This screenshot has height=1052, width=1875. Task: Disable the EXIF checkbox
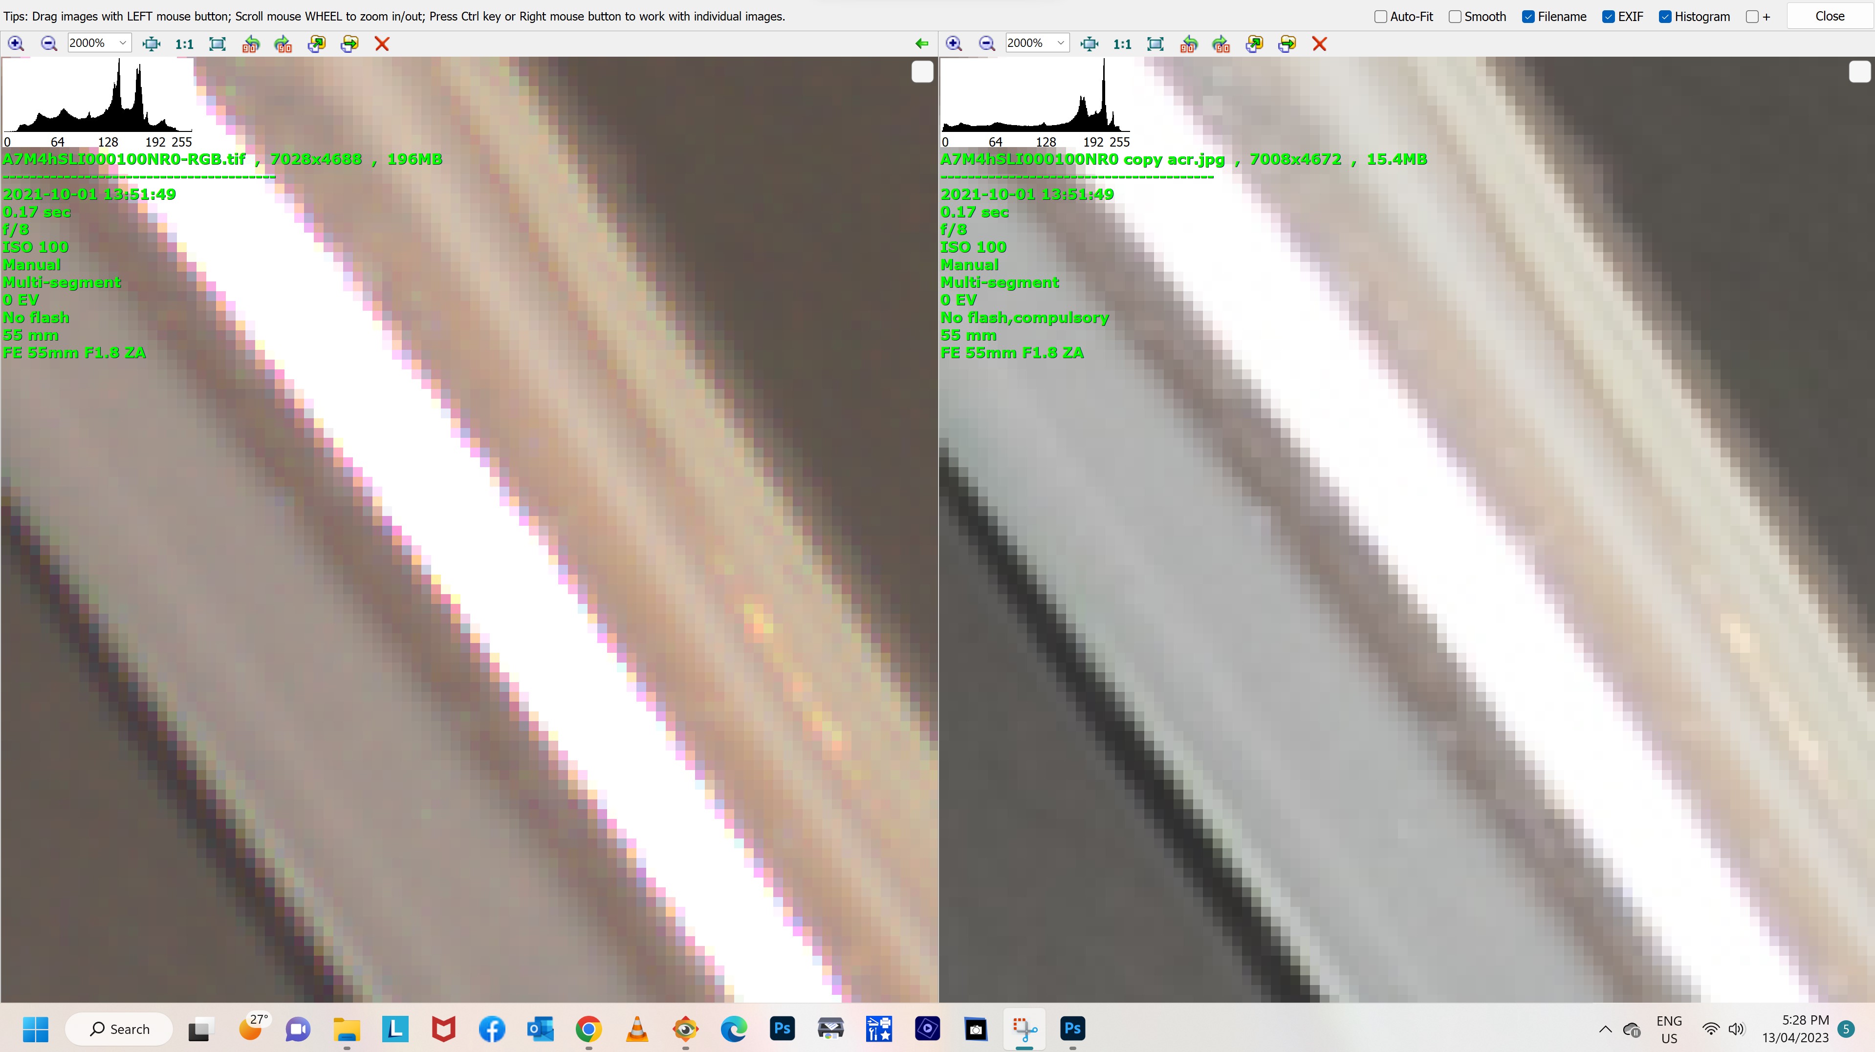click(1608, 17)
